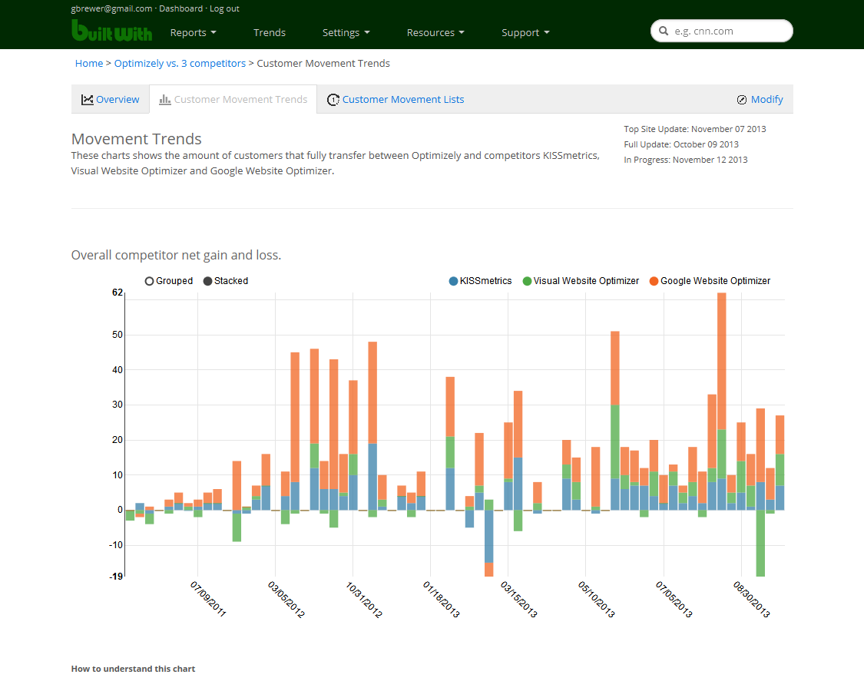Click the 10/31/2012 x-axis date label
The height and width of the screenshot is (681, 864).
pos(364,599)
